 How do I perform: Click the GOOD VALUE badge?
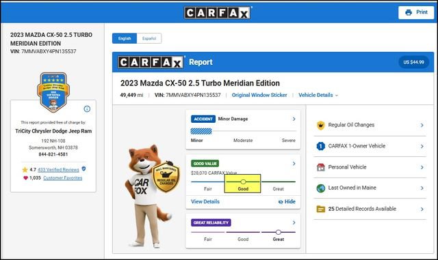[205, 164]
